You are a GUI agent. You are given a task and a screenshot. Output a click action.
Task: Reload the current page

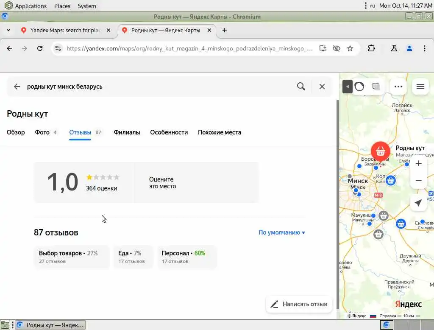point(40,48)
